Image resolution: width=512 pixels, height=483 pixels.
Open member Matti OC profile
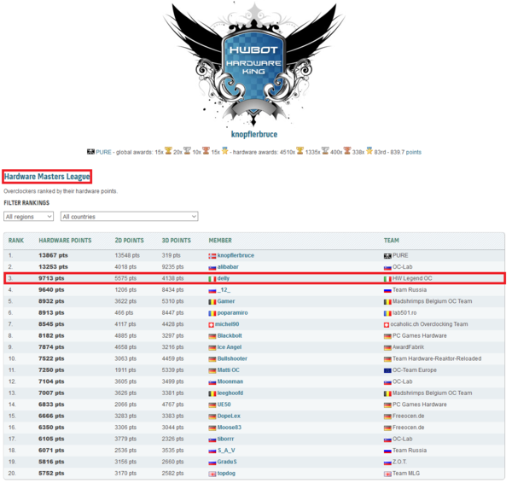[x=228, y=370]
